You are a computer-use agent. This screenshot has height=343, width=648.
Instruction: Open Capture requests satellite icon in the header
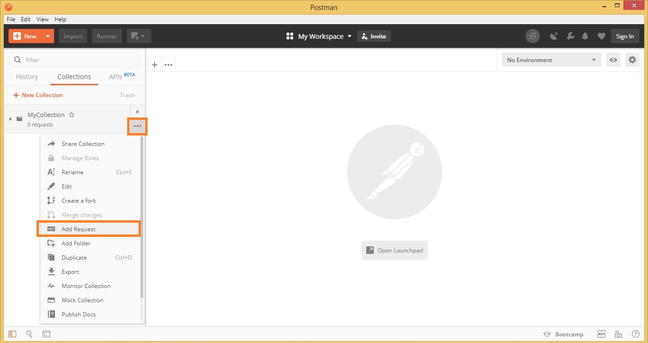(554, 36)
